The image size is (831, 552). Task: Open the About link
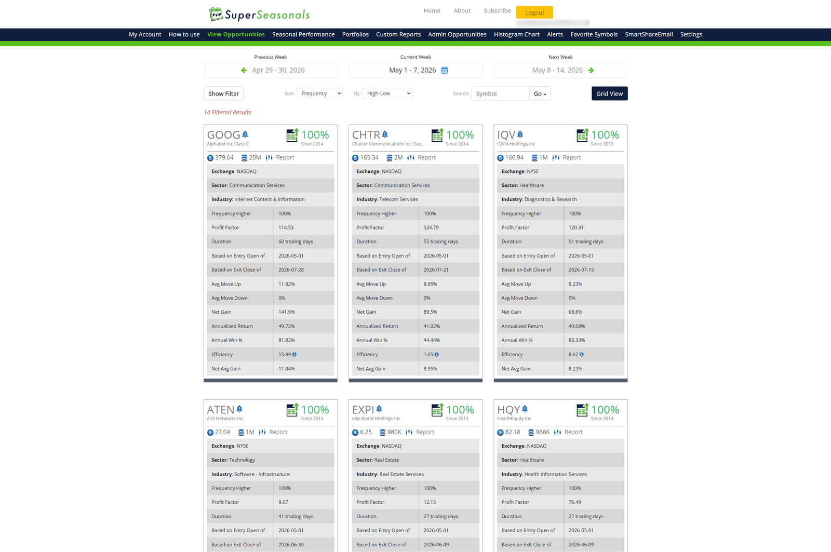click(462, 11)
